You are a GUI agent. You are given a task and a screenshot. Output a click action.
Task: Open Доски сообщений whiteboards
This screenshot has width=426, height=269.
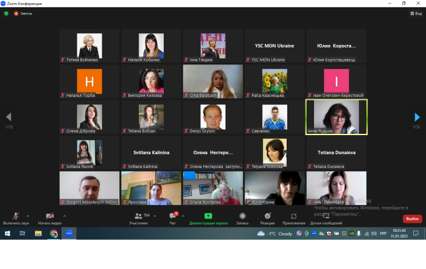(322, 216)
